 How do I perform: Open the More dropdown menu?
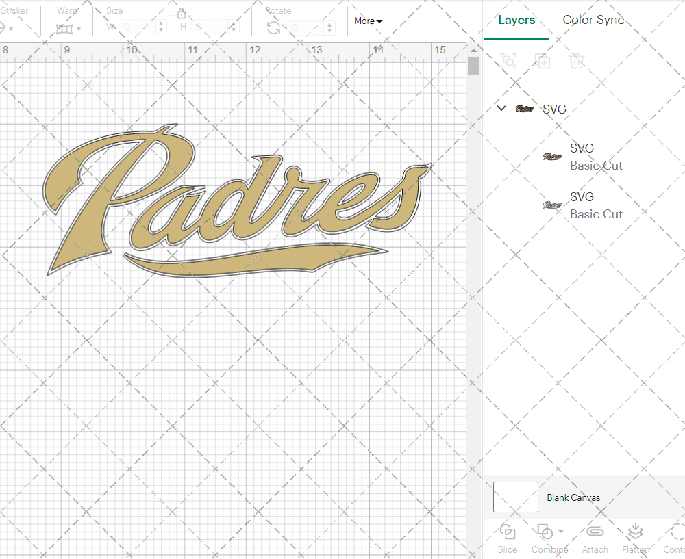(x=369, y=21)
